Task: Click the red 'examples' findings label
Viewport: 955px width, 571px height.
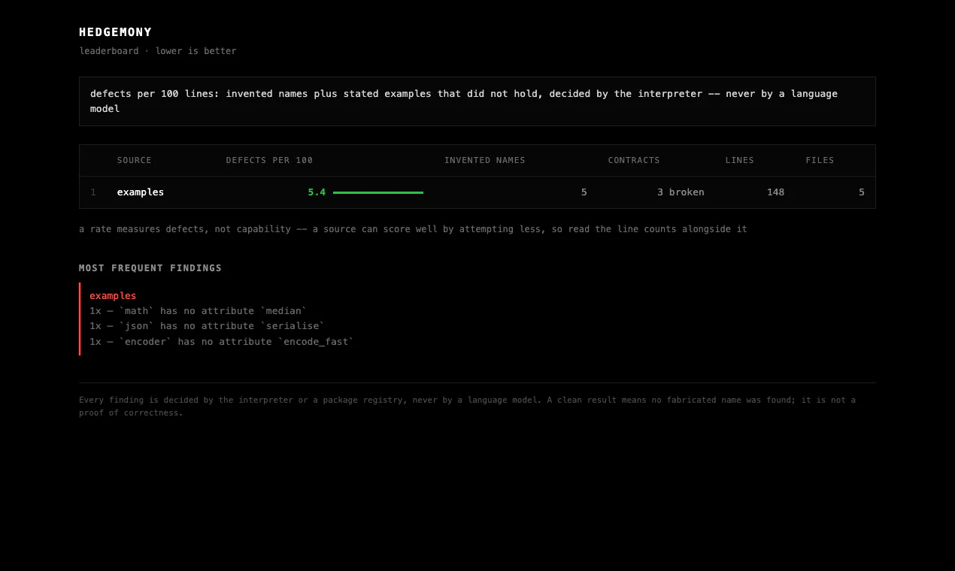Action: (x=113, y=296)
